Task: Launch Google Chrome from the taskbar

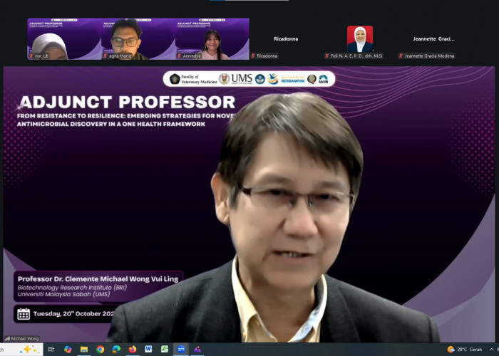Action: [x=101, y=350]
